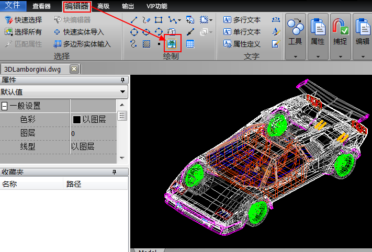Click 快速选择 quick select
The image size is (372, 252).
[x=23, y=20]
